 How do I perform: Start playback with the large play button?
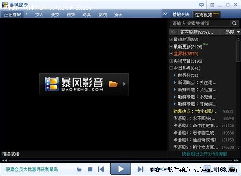pyautogui.click(x=120, y=169)
